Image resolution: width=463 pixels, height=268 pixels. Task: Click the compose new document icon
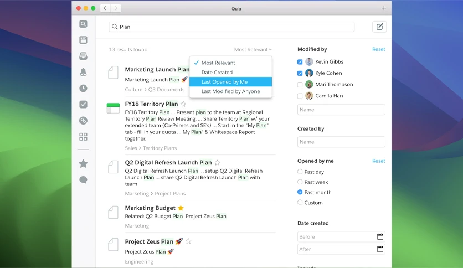[x=379, y=27]
